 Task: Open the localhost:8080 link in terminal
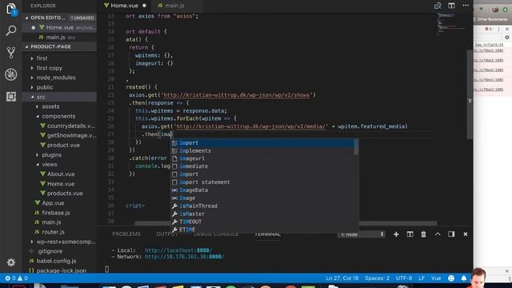(x=178, y=250)
